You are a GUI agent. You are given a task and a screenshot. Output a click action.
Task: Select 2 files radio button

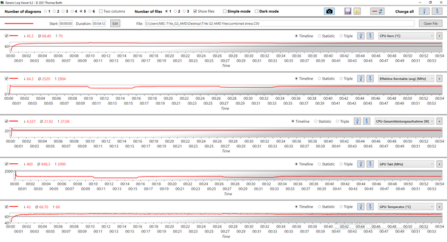tap(175, 11)
